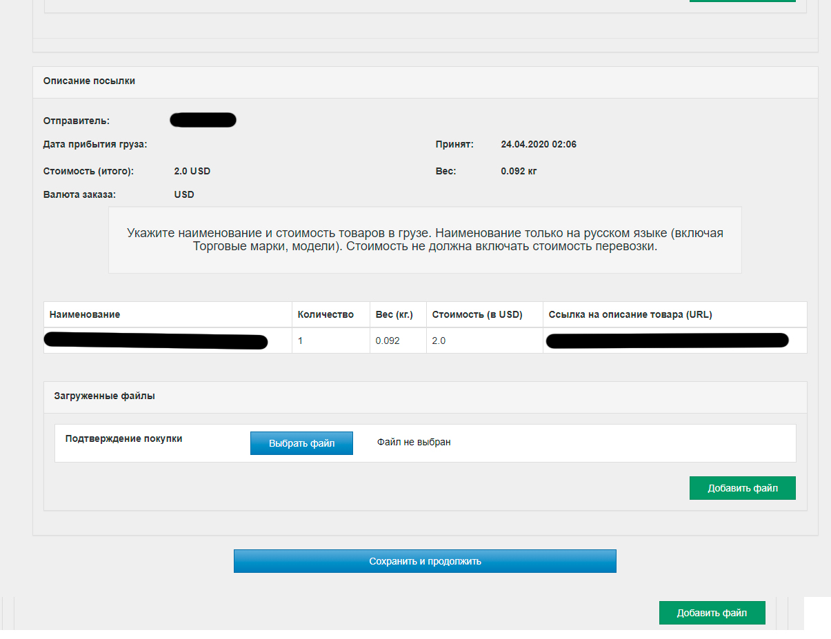Click the Подтверждение покупки label
The height and width of the screenshot is (639, 831).
[123, 438]
